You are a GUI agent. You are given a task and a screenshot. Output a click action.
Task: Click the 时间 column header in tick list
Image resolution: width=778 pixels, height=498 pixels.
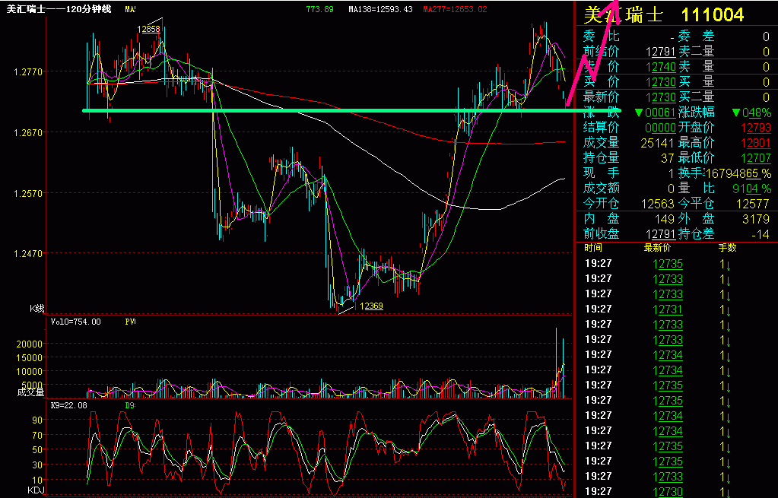tap(593, 248)
